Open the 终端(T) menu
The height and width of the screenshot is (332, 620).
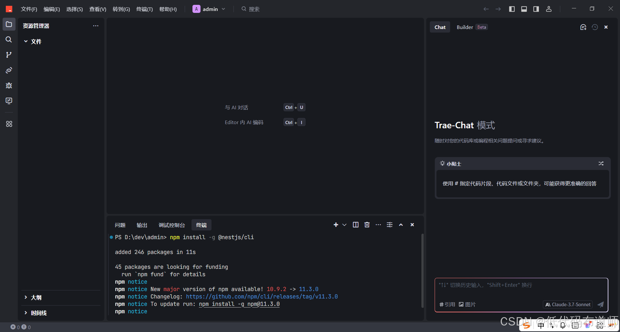tap(144, 9)
